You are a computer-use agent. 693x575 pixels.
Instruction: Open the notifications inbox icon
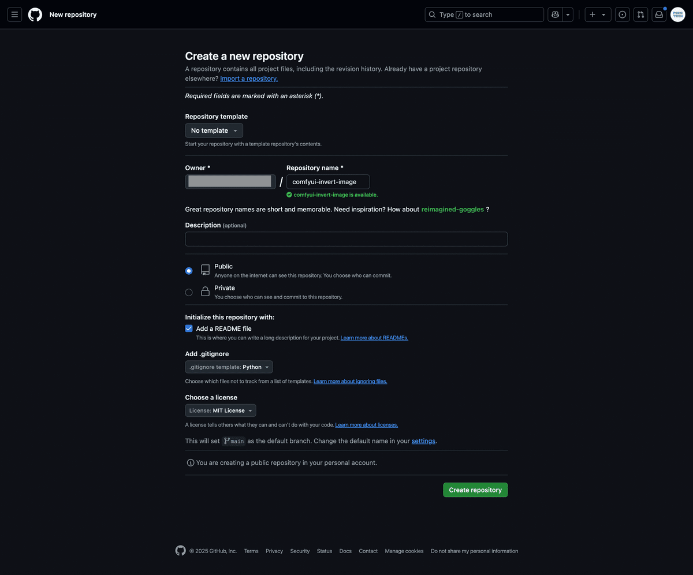(x=659, y=14)
